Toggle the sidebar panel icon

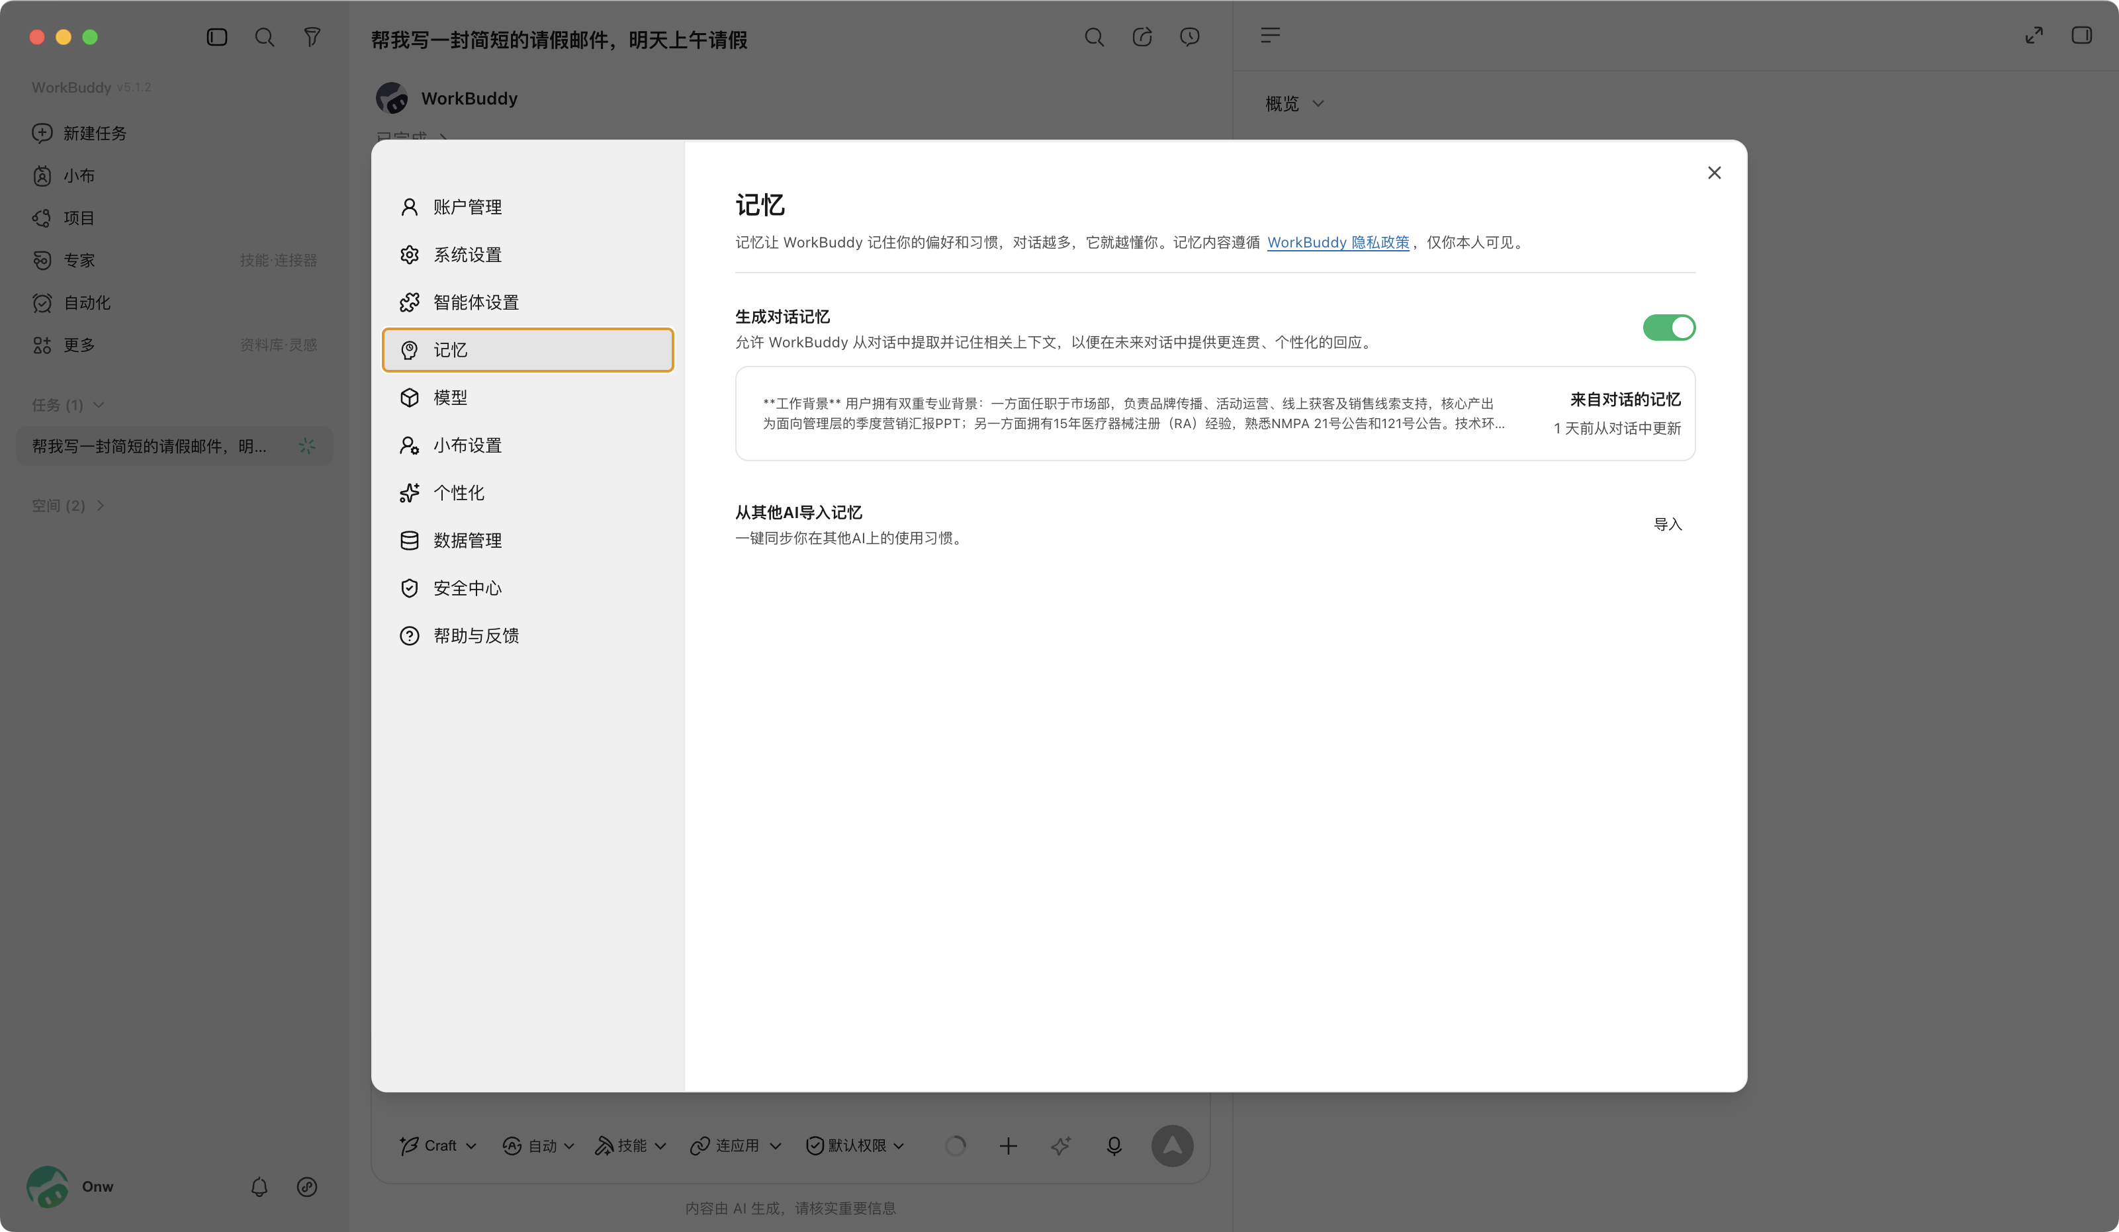(x=217, y=37)
